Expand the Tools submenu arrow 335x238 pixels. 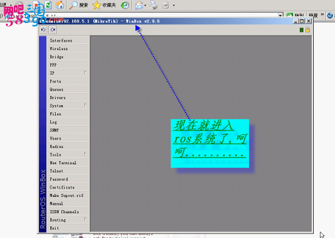point(85,154)
